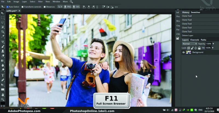Image resolution: width=219 pixels, height=113 pixels.
Task: Open the Image menu
Action: 16,2
